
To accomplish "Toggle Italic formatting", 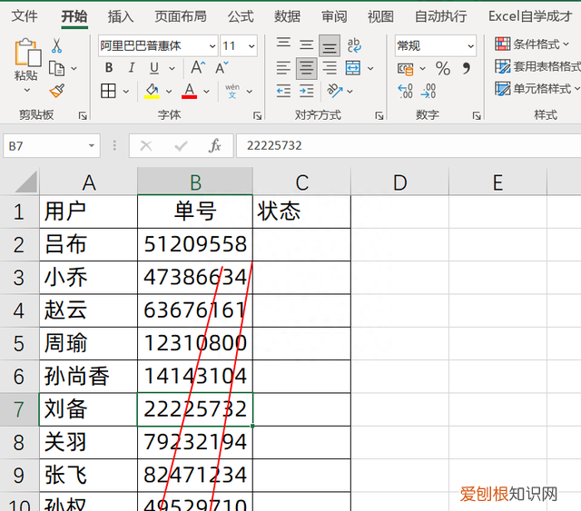I will pyautogui.click(x=131, y=68).
